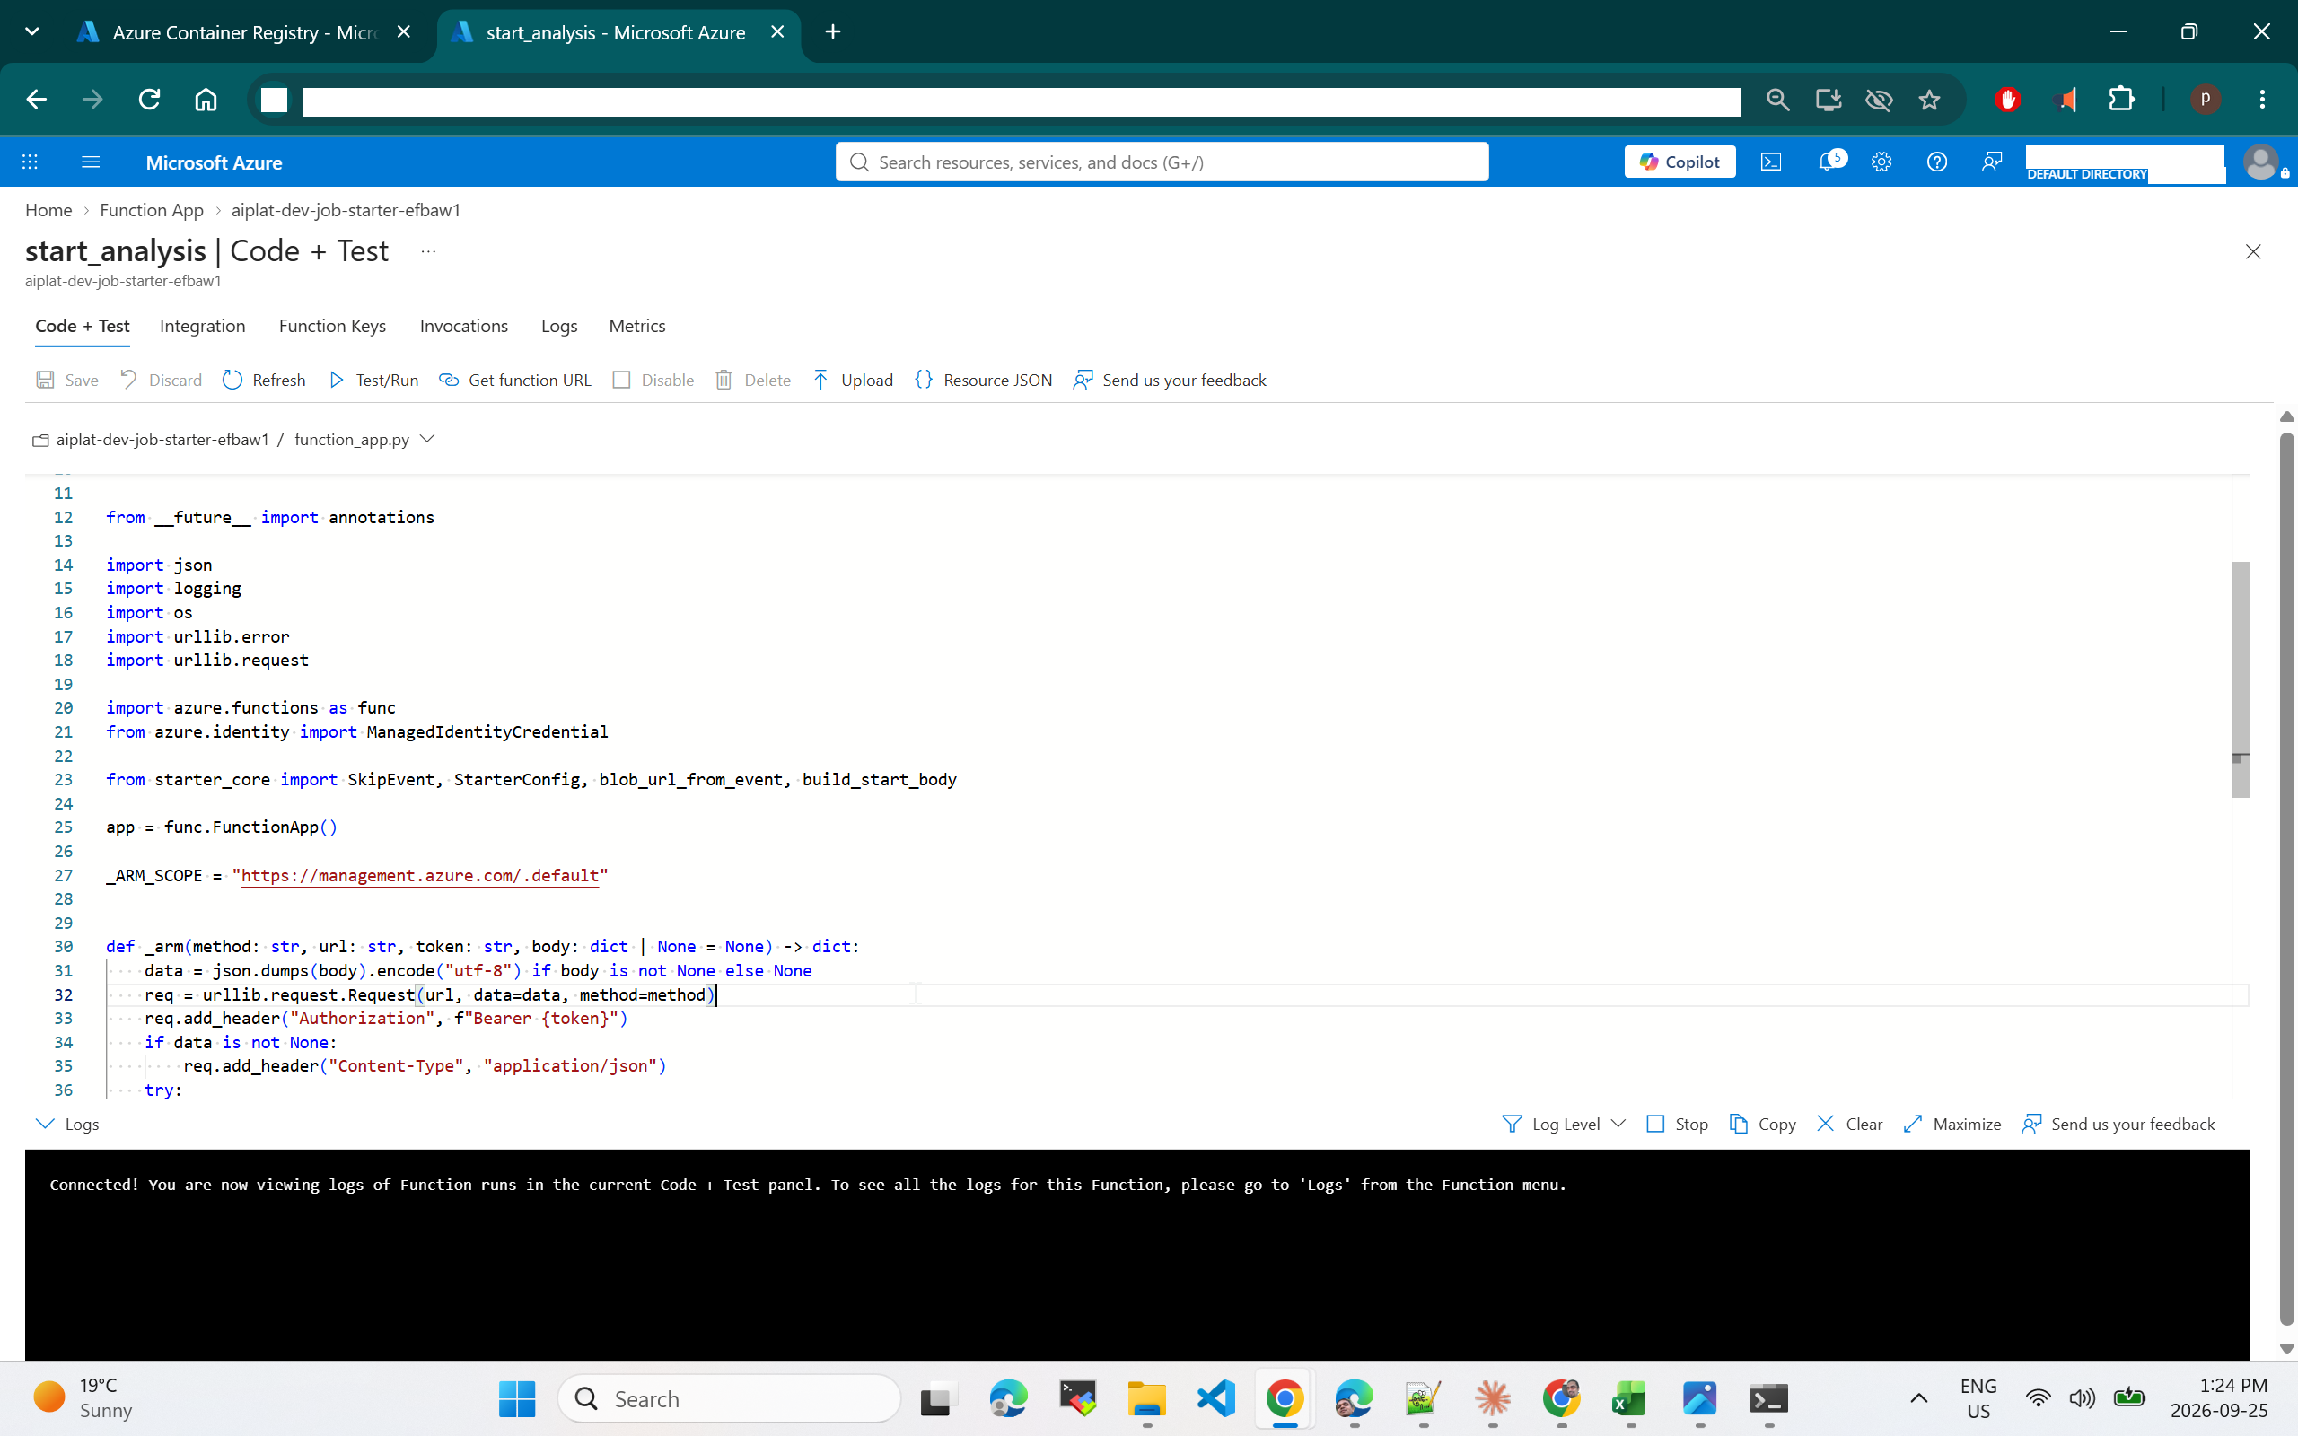Go to Home breadcrumb link
Viewport: 2298px width, 1436px height.
pyautogui.click(x=48, y=210)
